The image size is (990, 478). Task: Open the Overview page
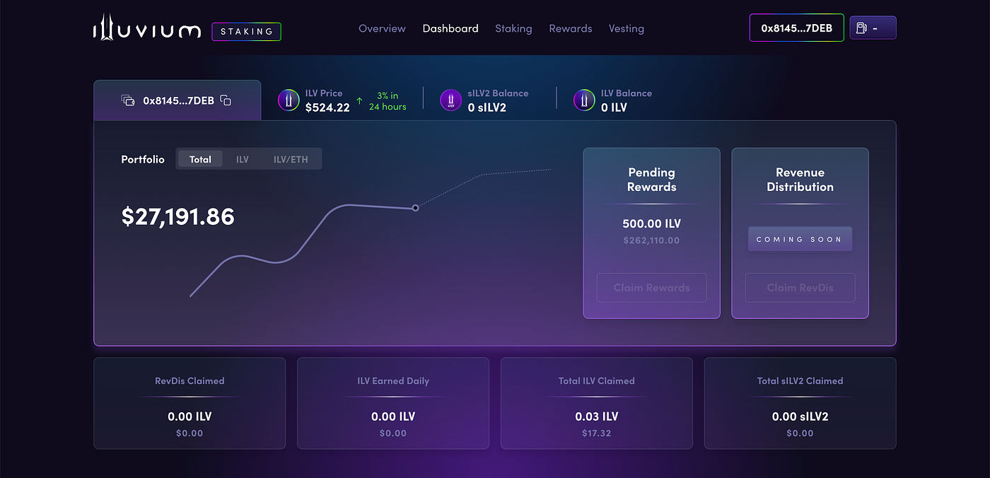click(382, 28)
